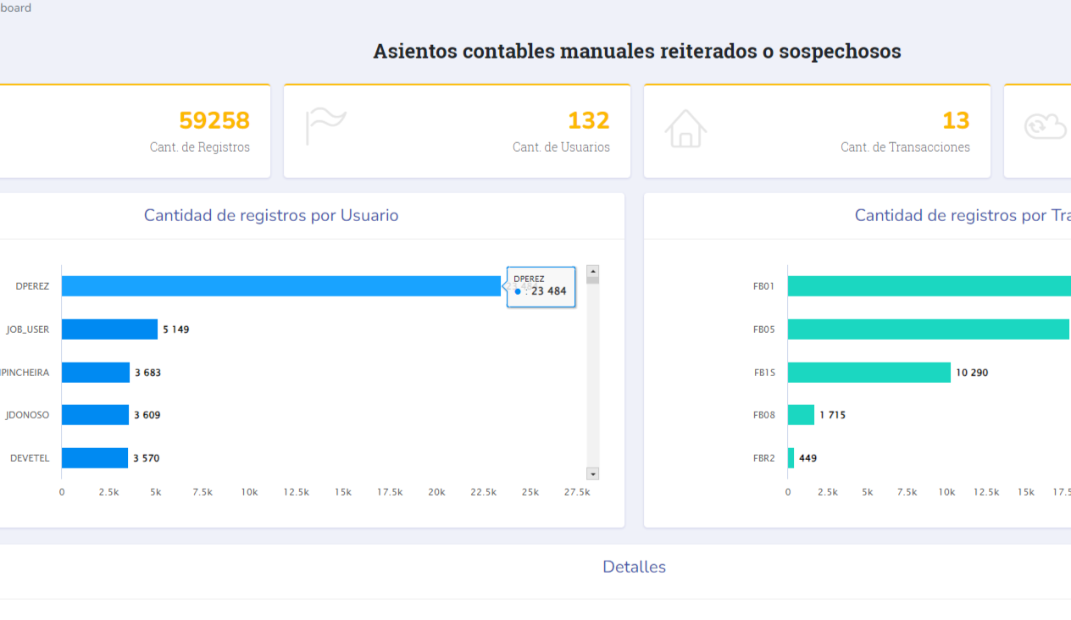The image size is (1071, 620).
Task: Click the scrollbar up arrow in the user chart
Action: point(592,272)
